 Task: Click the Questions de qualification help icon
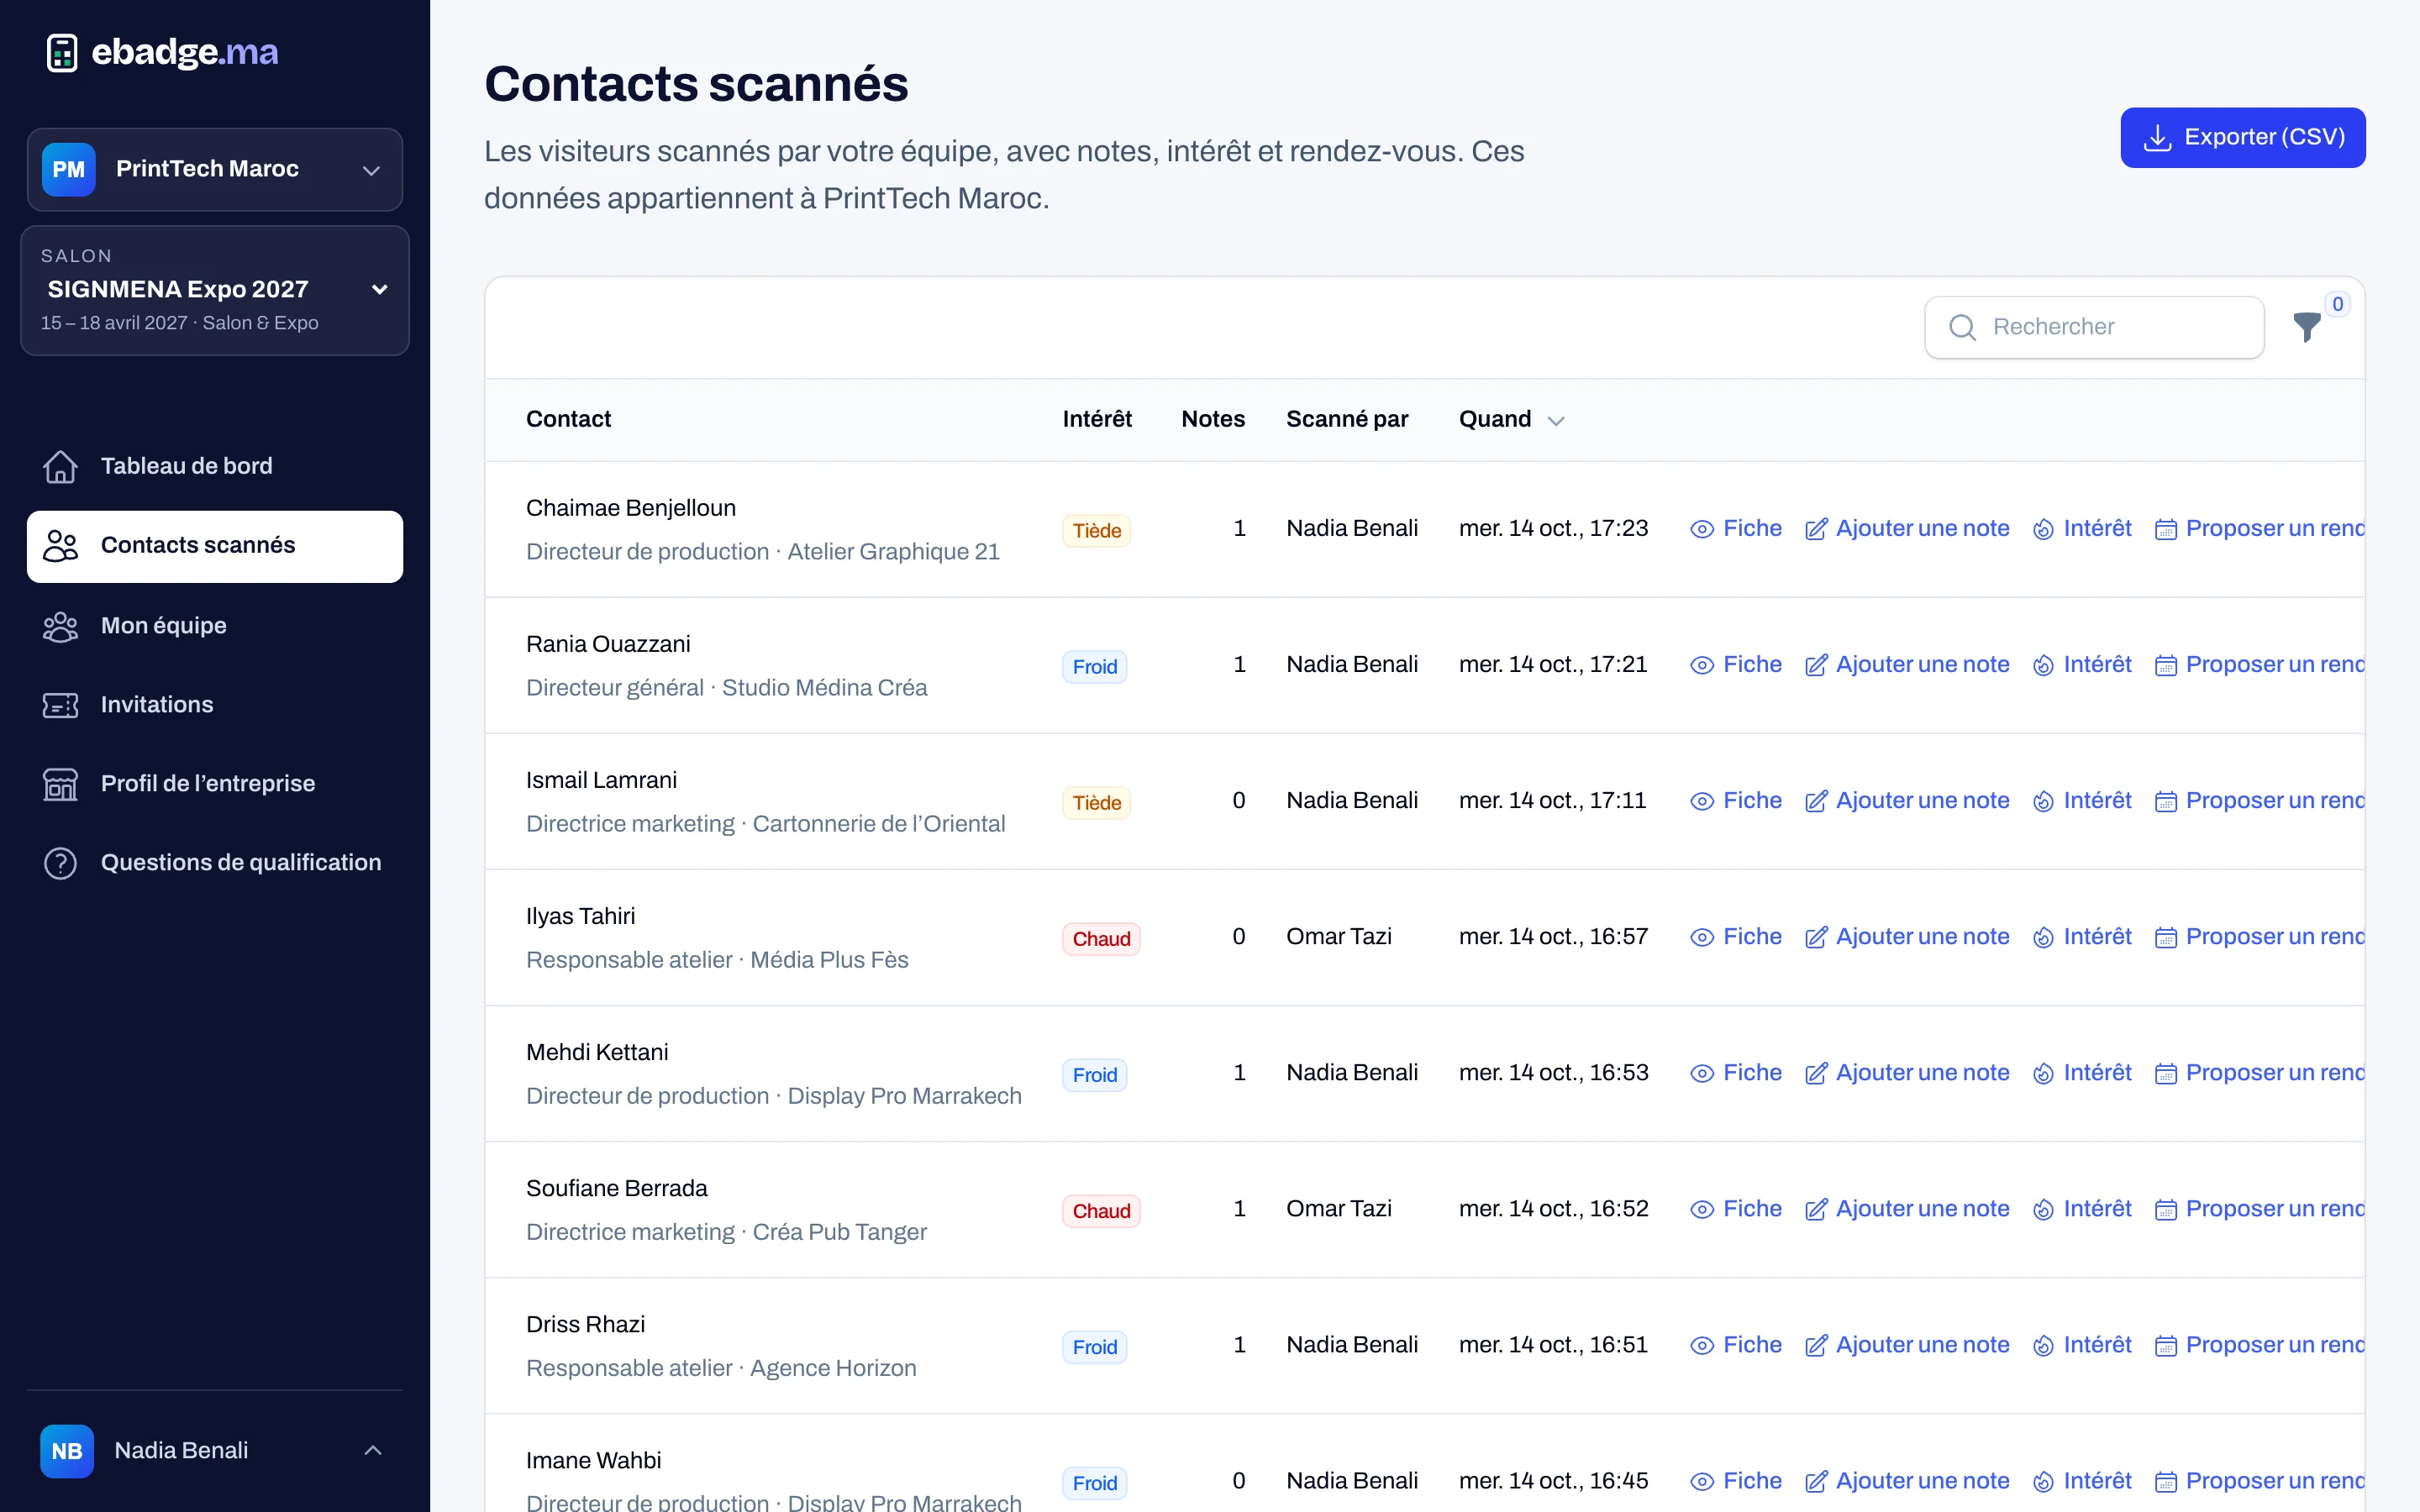[60, 863]
